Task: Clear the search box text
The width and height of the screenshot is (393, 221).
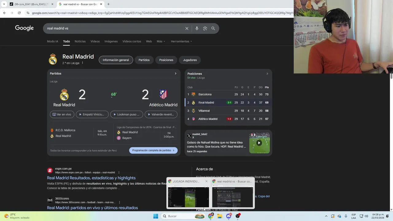Action: [x=187, y=28]
